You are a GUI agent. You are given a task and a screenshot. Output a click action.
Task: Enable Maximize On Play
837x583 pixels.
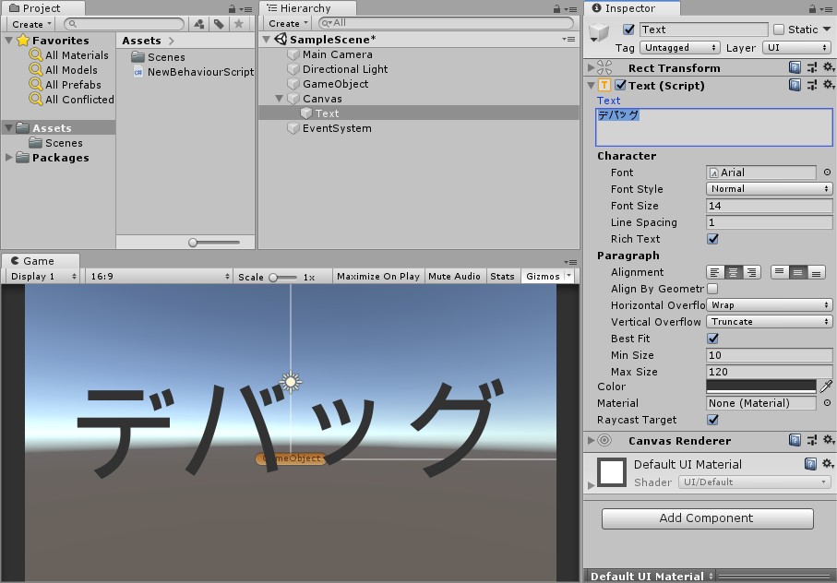tap(378, 276)
